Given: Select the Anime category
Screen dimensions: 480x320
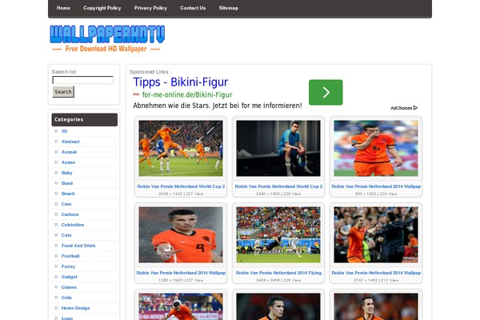Looking at the screenshot, I should click(68, 162).
